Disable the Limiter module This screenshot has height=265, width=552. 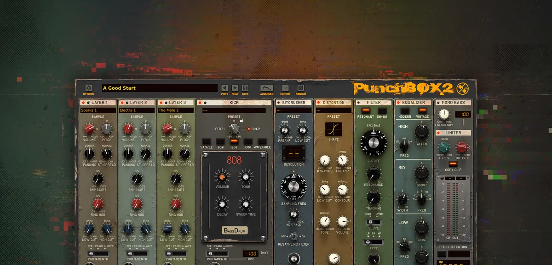coord(438,133)
